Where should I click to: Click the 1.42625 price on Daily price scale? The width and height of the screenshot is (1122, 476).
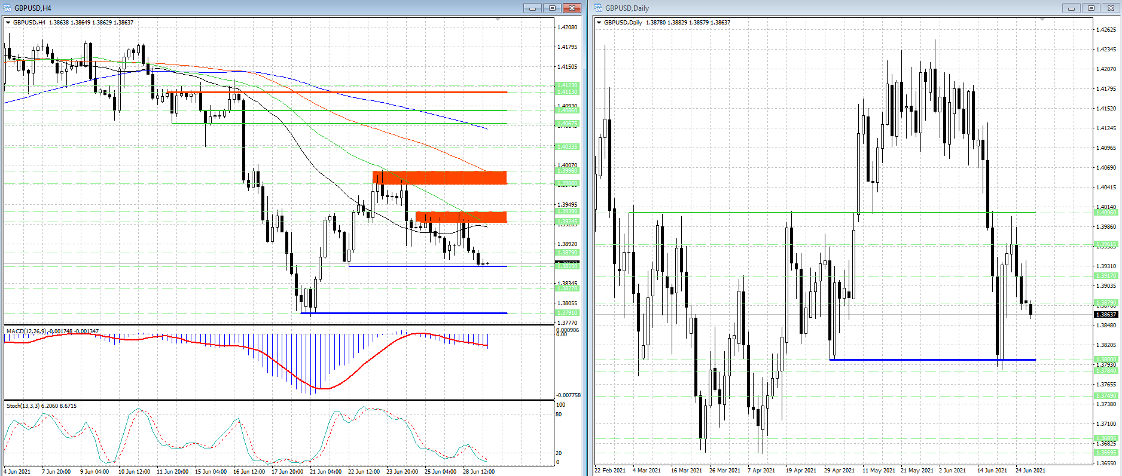[x=1106, y=30]
